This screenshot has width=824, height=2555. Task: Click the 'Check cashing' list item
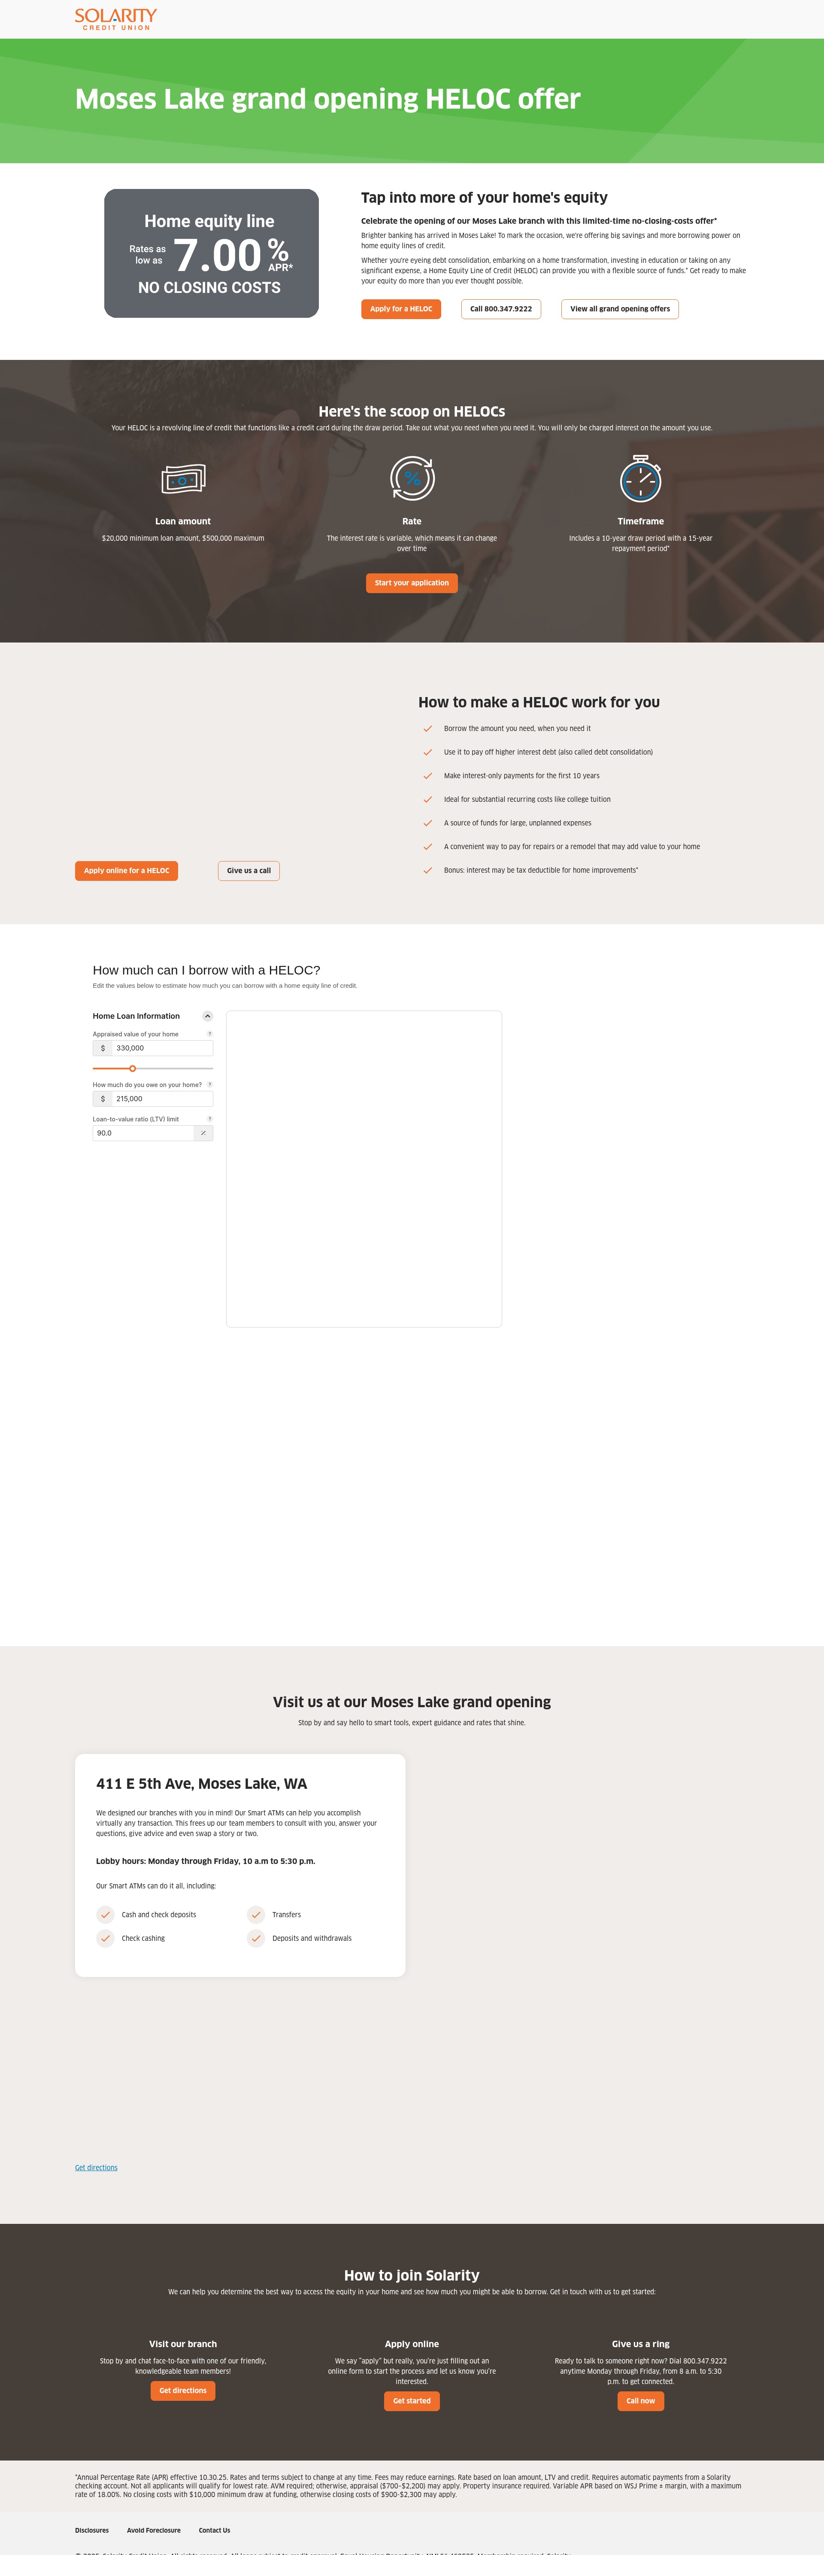143,1938
